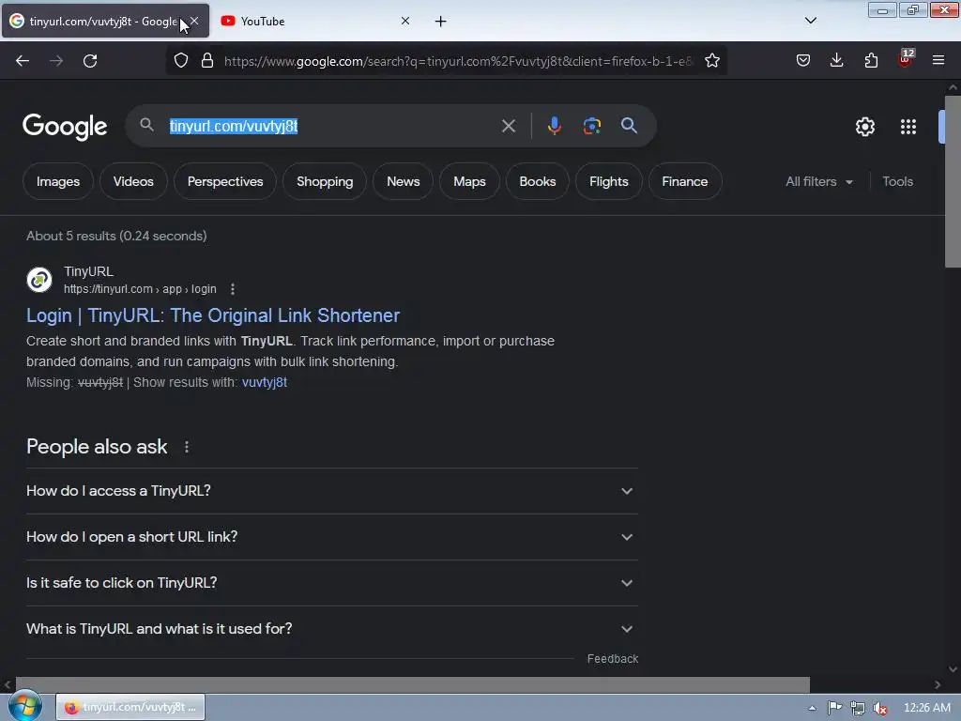This screenshot has width=961, height=721.
Task: Start voice search with microphone icon
Action: 554,126
